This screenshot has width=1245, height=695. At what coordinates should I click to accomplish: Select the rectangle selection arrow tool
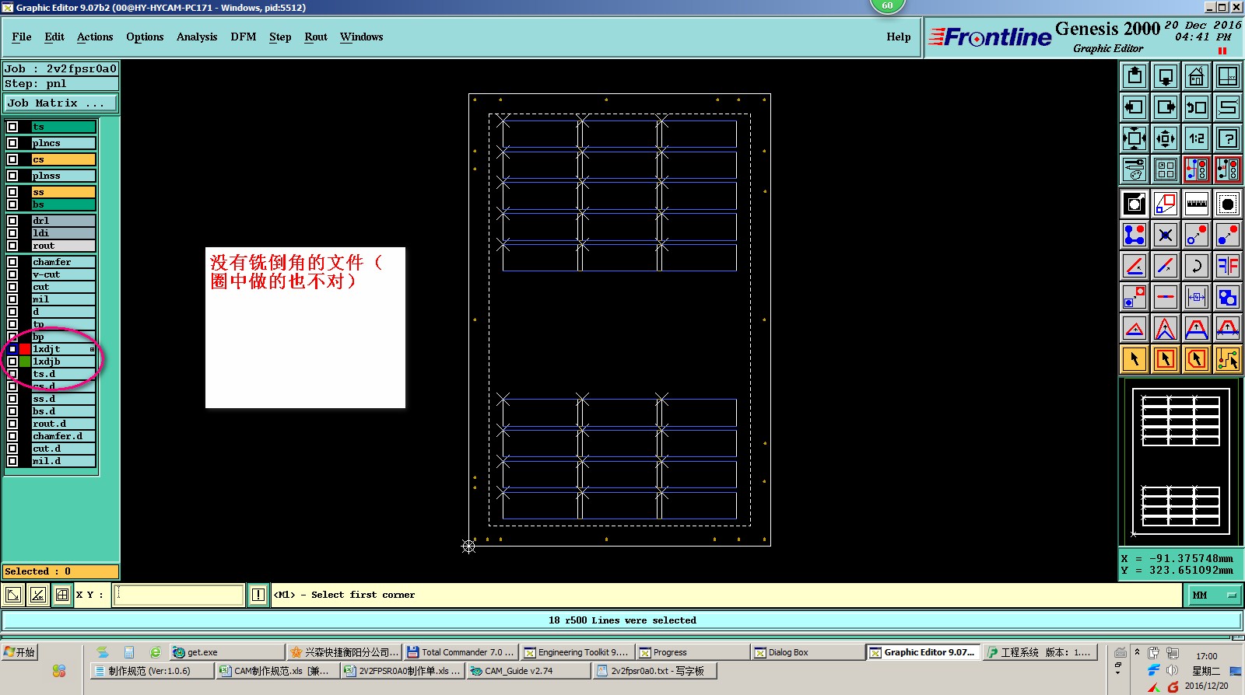[1166, 359]
